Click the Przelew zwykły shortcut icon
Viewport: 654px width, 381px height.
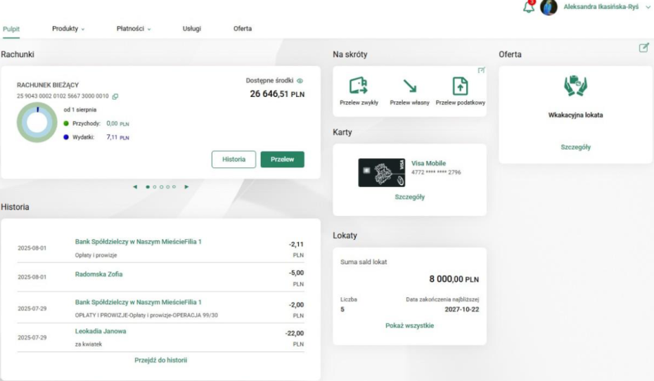(x=359, y=86)
